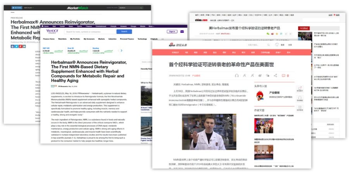Email the MarketWatch article
The width and height of the screenshot is (349, 174).
point(24,46)
